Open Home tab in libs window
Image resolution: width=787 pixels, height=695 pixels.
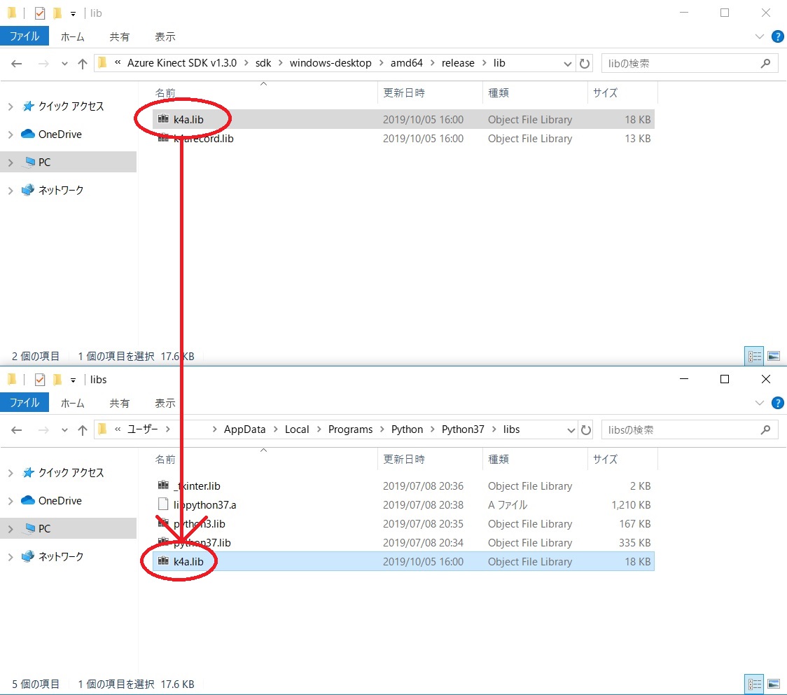[72, 403]
